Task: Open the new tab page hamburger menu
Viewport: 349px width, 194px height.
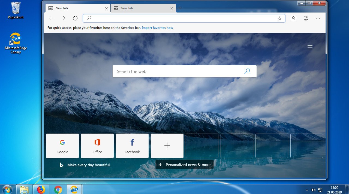Action: [x=310, y=47]
